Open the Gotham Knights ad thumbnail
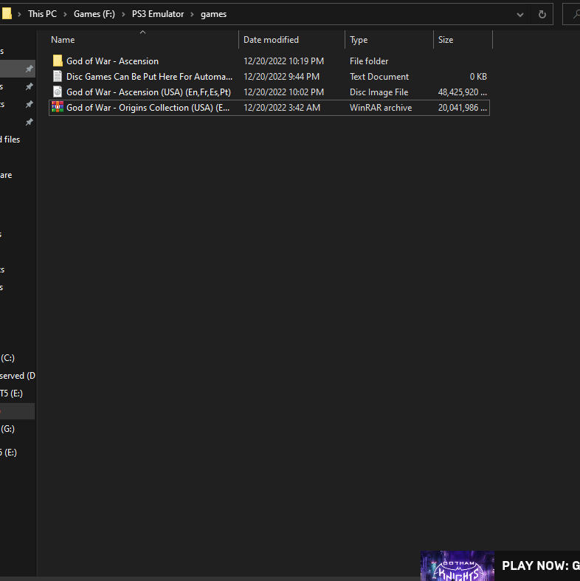 click(458, 565)
